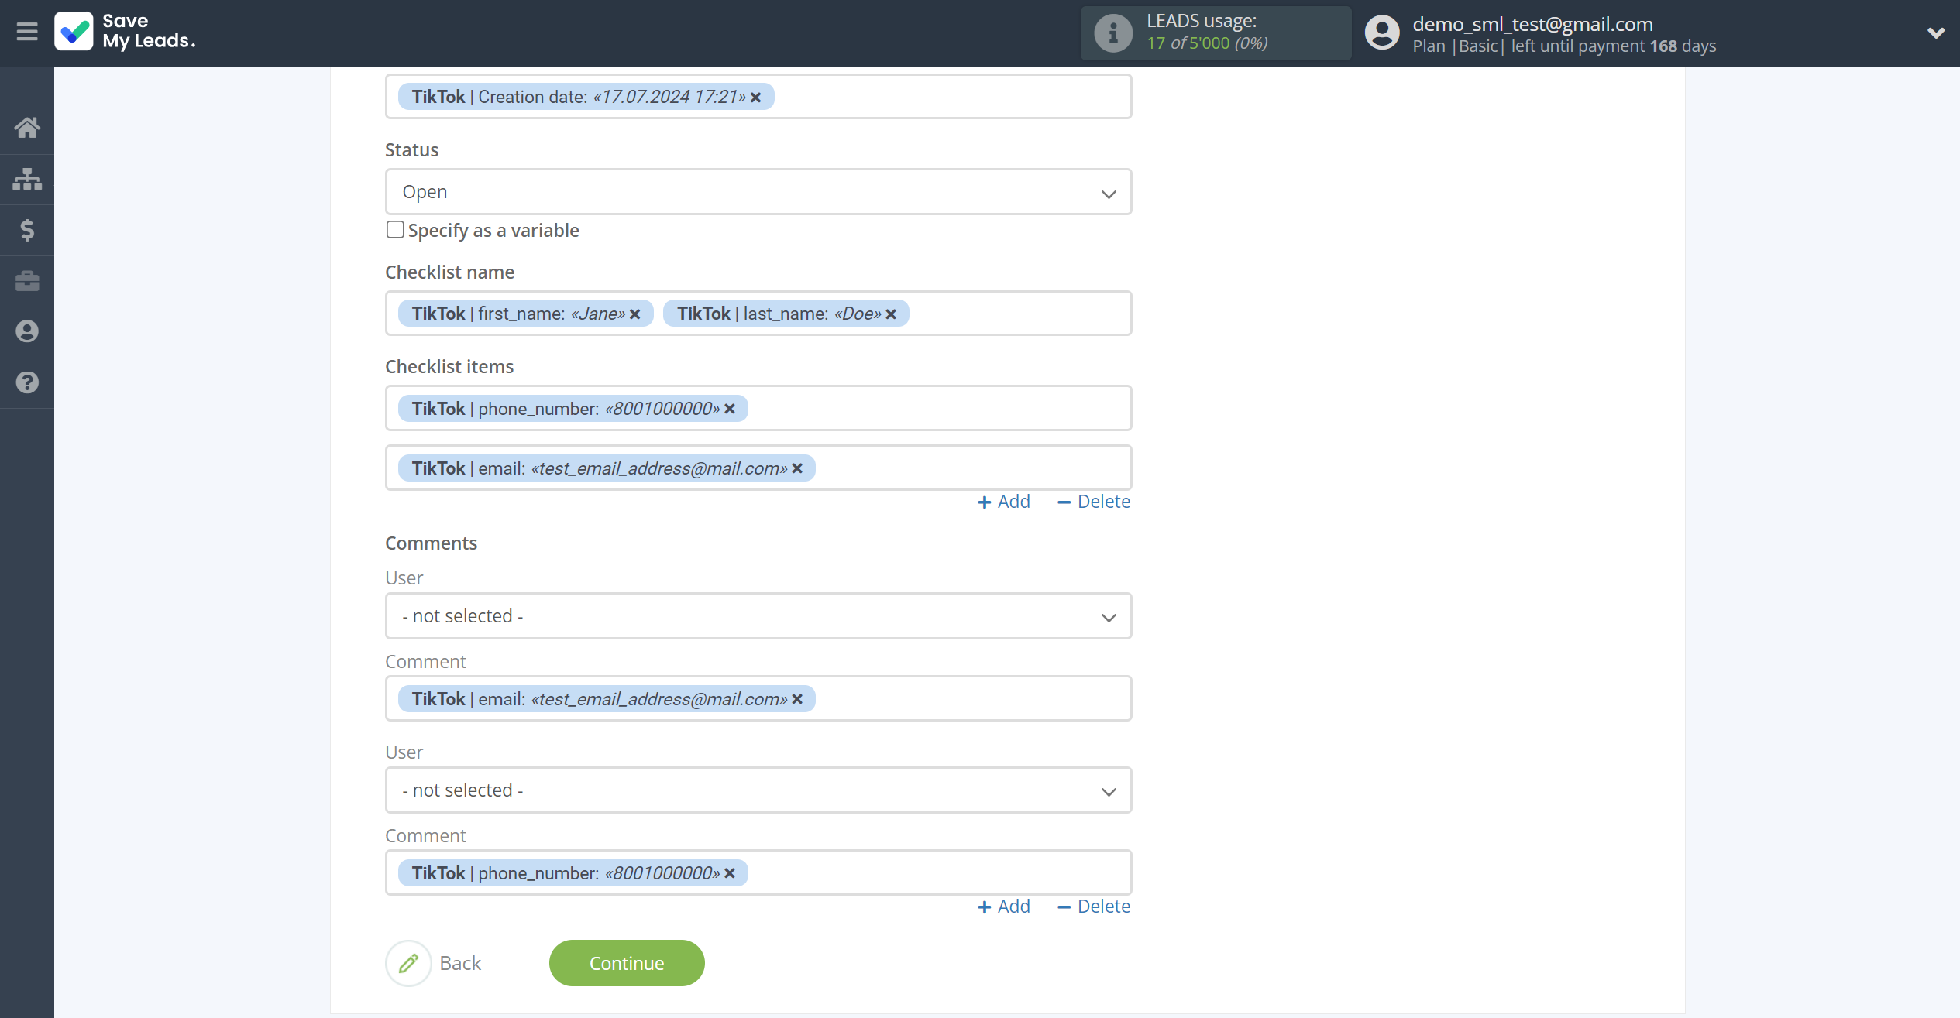Click the SaveMyLeads logo

pos(126,32)
